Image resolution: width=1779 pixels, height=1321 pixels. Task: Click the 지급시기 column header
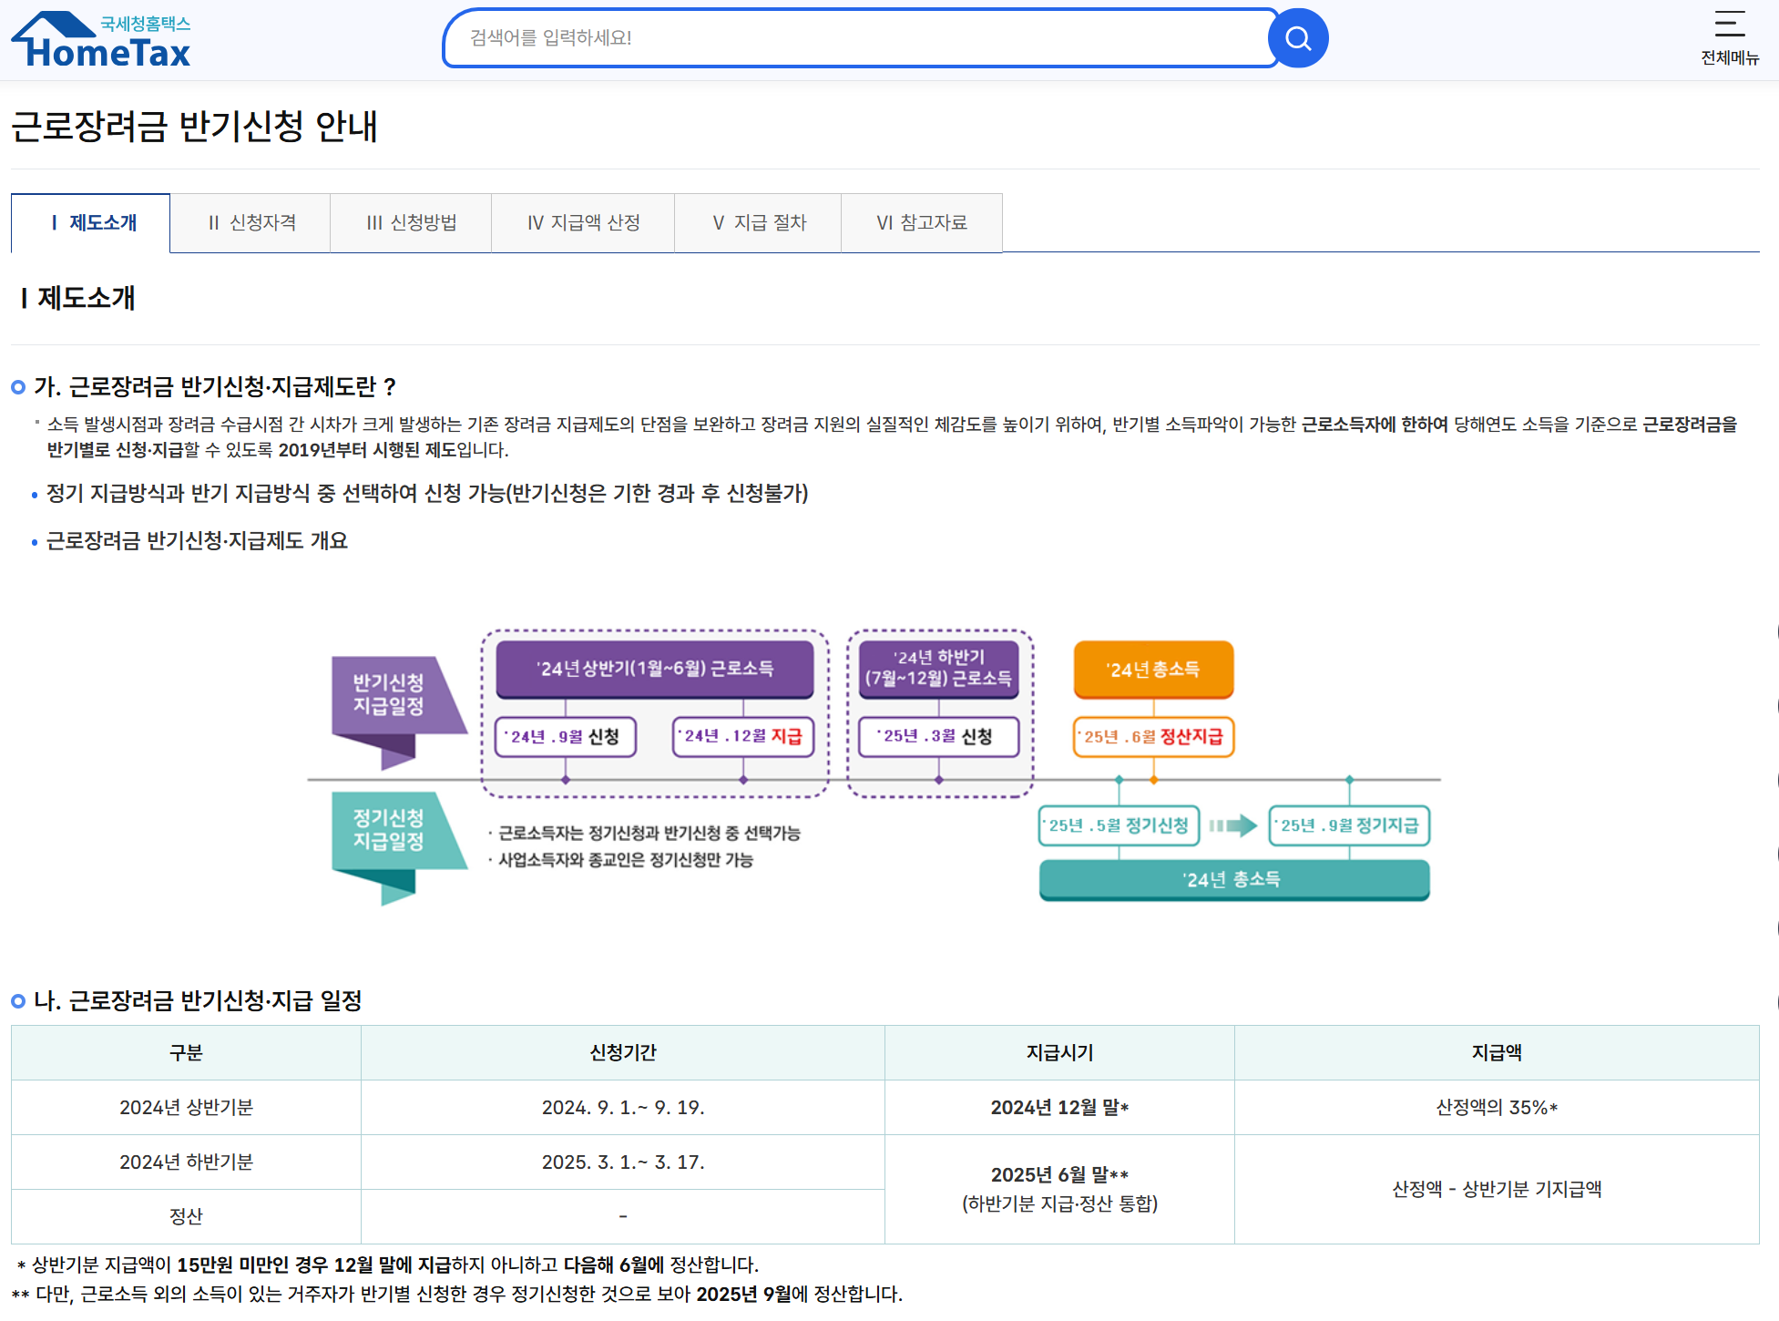1060,1053
